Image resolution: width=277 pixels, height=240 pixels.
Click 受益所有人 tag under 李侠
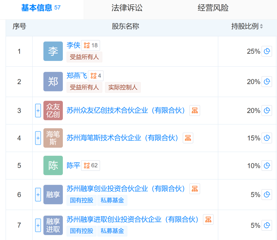84,57
